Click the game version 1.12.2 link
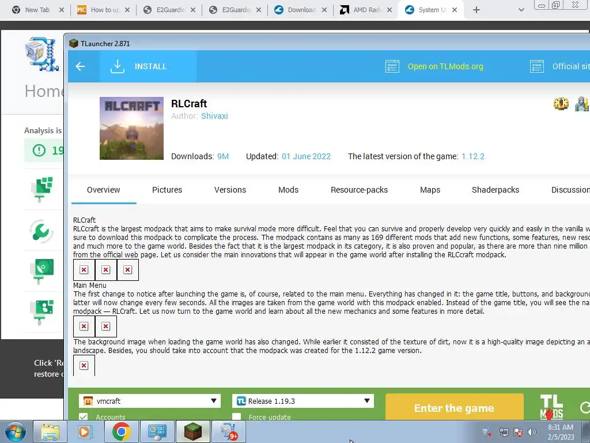This screenshot has height=443, width=590. tap(473, 156)
